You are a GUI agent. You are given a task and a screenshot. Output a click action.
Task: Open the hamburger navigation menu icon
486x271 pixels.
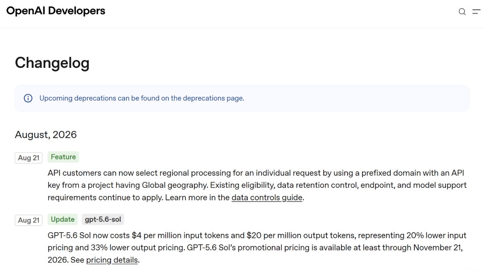pos(476,12)
